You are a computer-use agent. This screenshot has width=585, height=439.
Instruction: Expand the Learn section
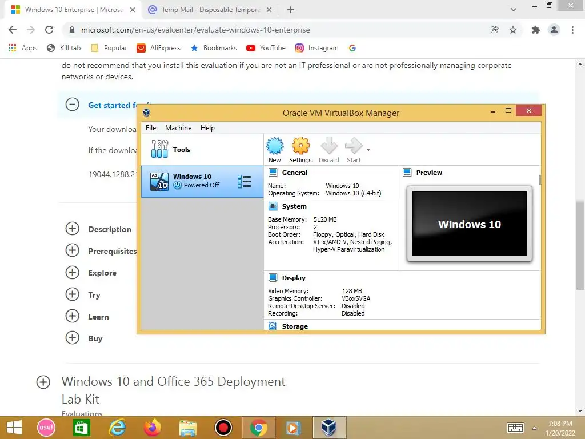[73, 316]
